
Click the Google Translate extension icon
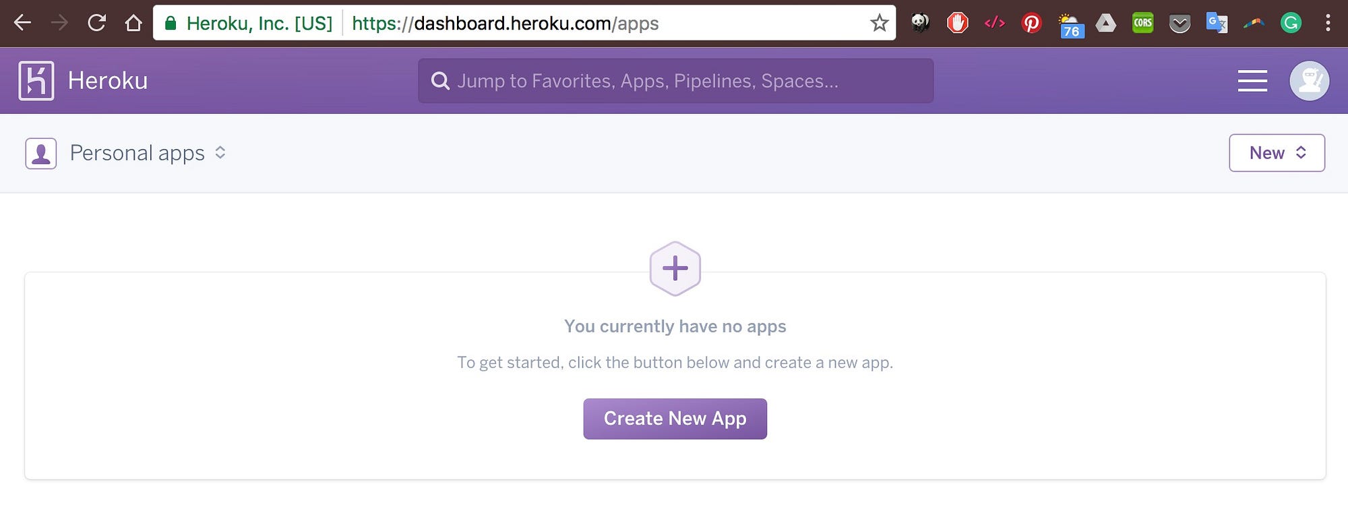(1217, 24)
